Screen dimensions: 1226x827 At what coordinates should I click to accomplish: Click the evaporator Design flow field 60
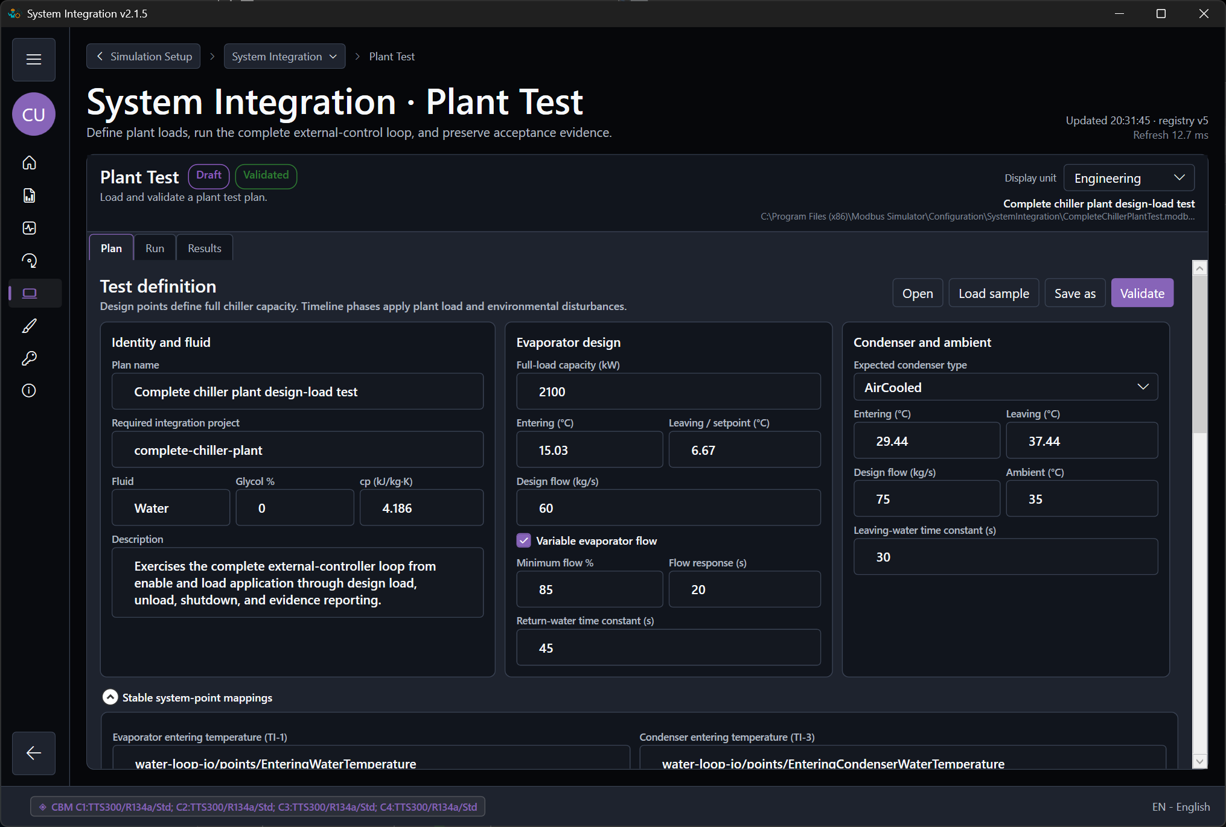669,508
